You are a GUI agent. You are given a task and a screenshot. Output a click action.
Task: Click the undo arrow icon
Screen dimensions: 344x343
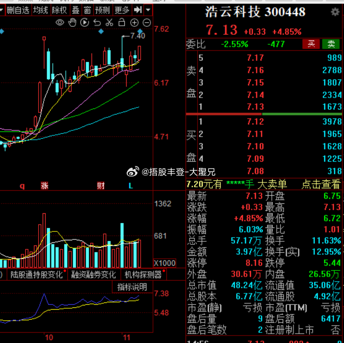click(x=97, y=22)
